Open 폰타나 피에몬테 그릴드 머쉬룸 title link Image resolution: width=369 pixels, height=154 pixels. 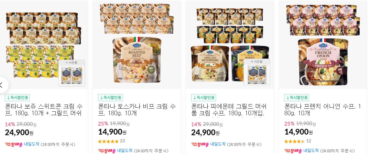(x=229, y=110)
